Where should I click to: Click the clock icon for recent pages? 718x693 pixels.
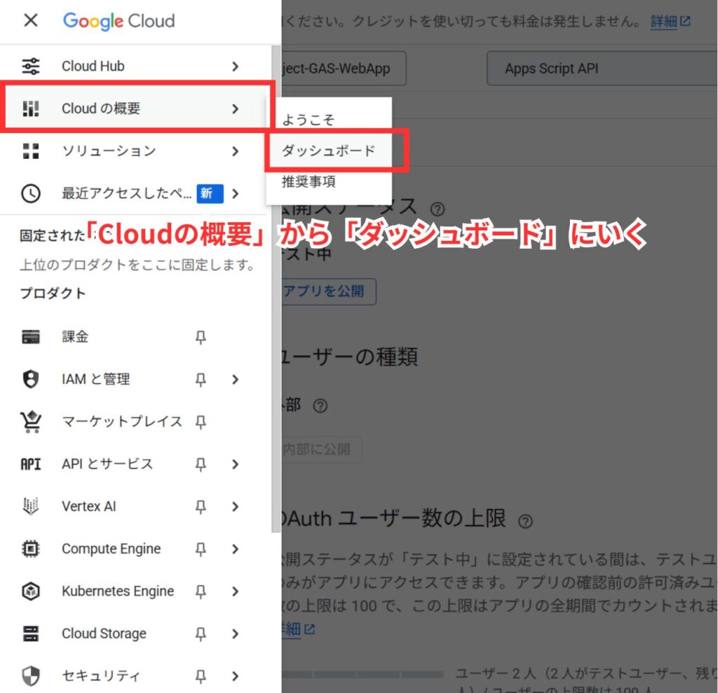point(31,193)
